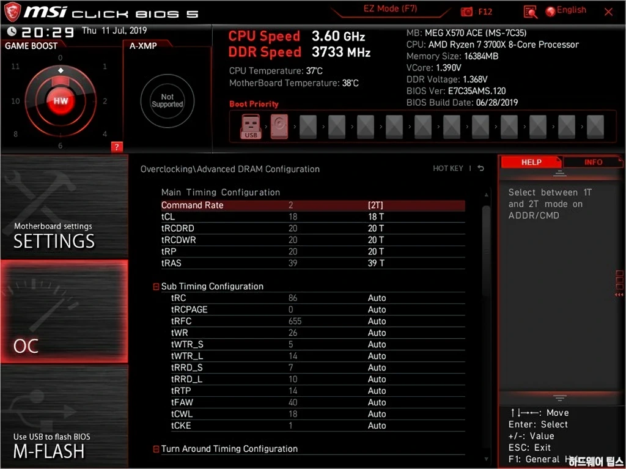Open the M-FLASH BIOS flashing section
The image size is (626, 469).
(64, 415)
